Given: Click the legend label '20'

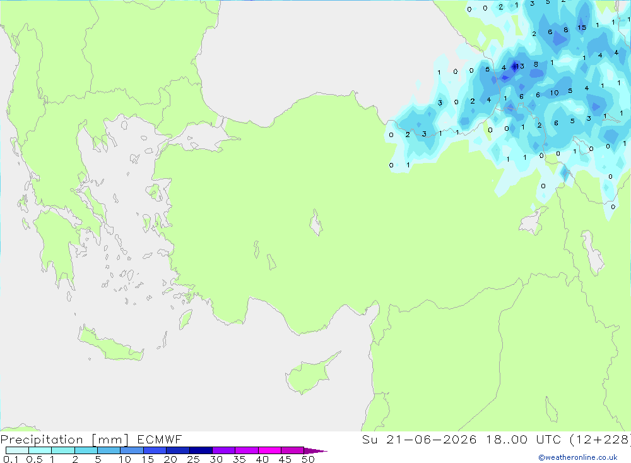Looking at the screenshot, I should [x=170, y=459].
